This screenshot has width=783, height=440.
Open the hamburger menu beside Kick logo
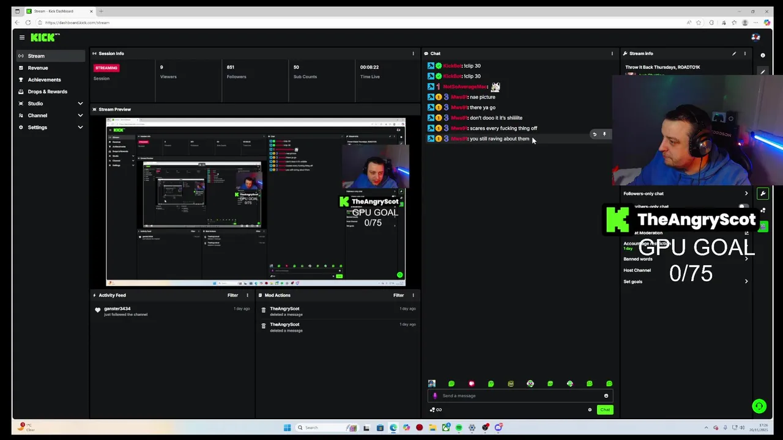coord(21,37)
